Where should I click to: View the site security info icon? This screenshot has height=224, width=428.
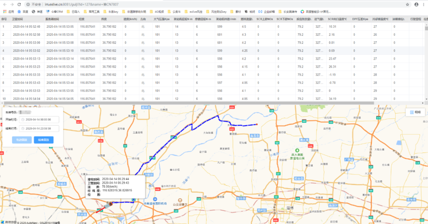pyautogui.click(x=28, y=4)
